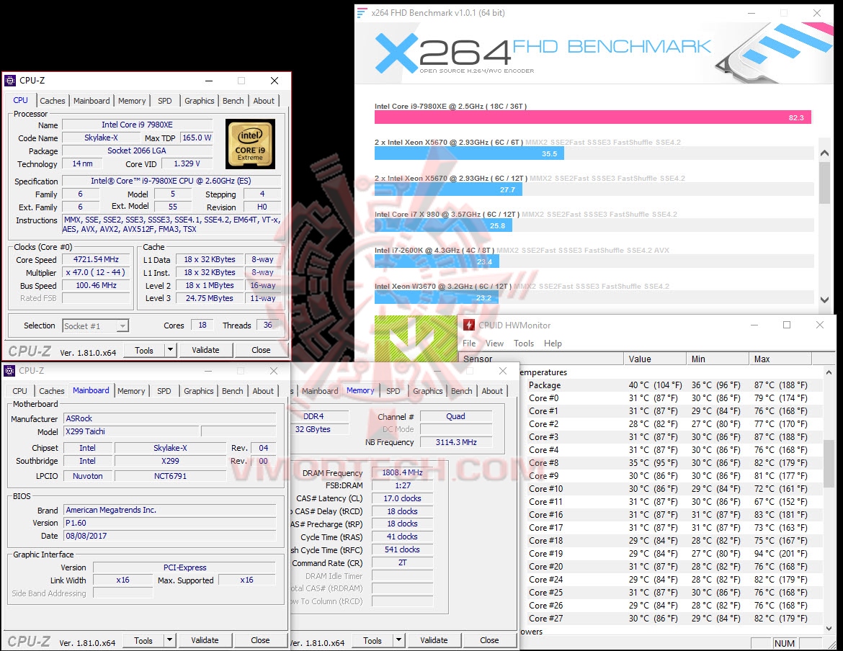The width and height of the screenshot is (843, 651).
Task: Click the pink i9-7980XE 82.3 result bar
Action: pos(592,117)
